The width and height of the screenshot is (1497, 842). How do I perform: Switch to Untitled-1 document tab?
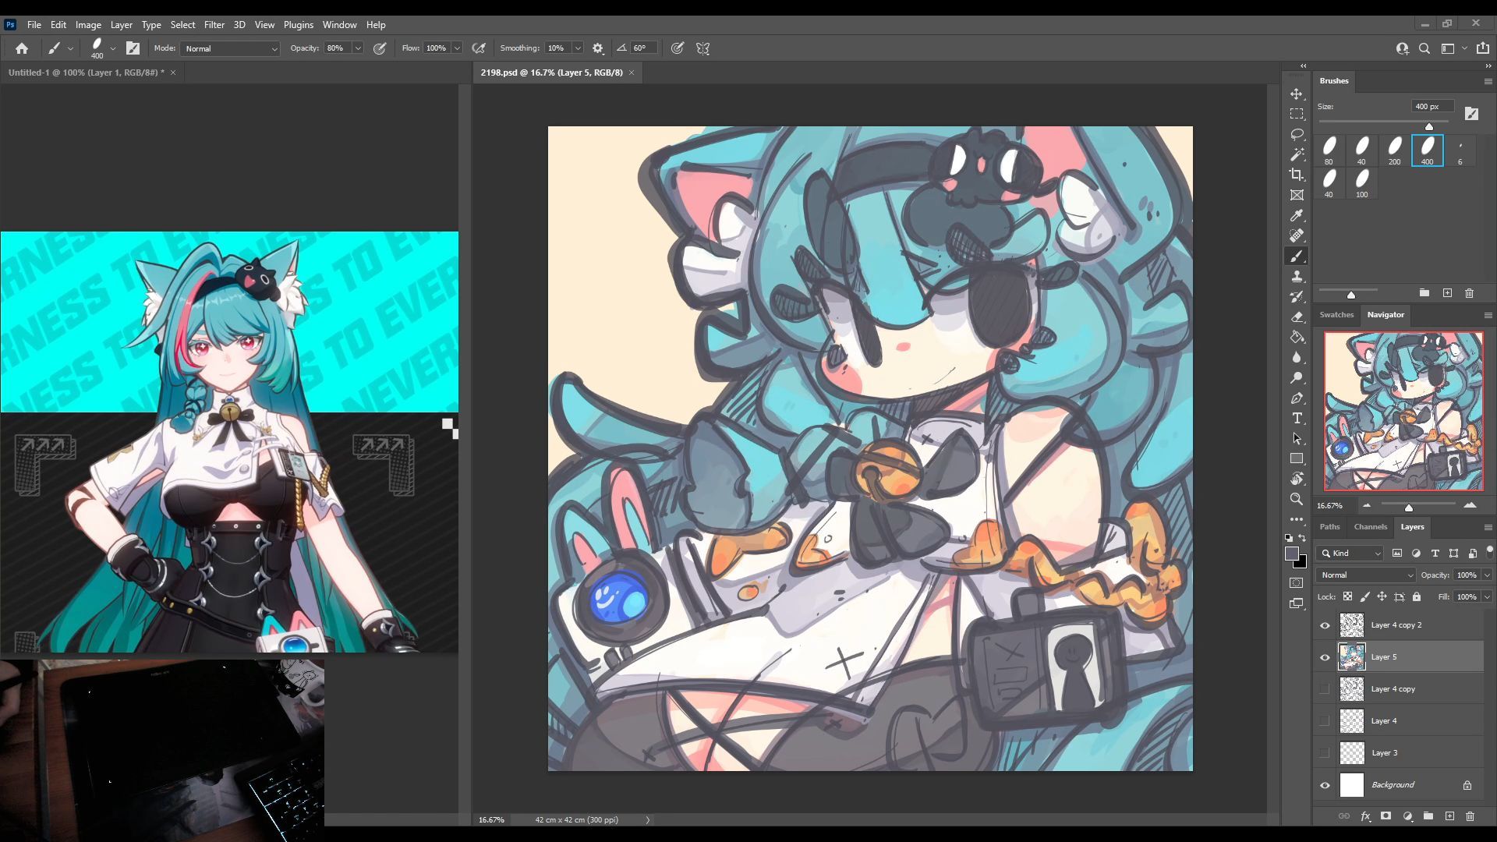click(x=86, y=73)
